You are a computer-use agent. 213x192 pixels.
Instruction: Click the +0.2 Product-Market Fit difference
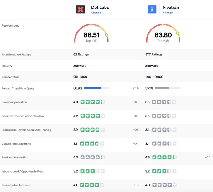click(208, 157)
